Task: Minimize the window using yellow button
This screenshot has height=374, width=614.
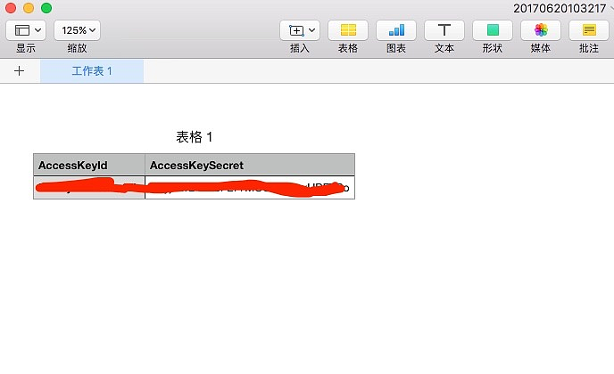Action: click(x=29, y=8)
